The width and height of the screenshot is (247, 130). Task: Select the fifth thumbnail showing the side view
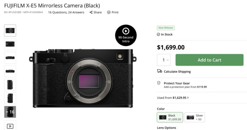(x=10, y=85)
